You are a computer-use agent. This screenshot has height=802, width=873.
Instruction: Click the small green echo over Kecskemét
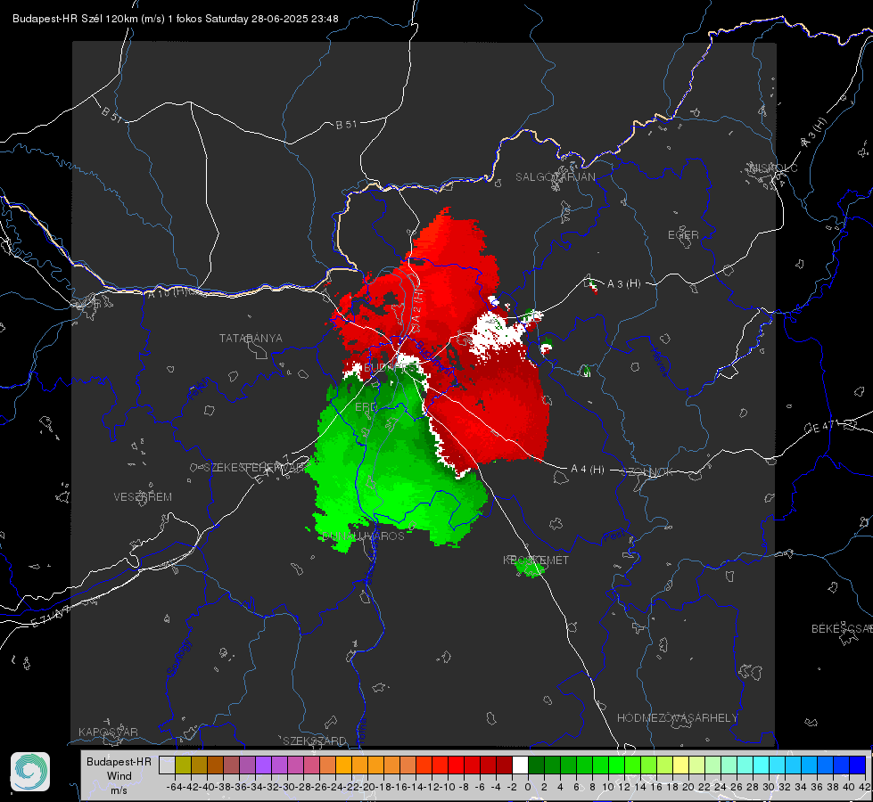(530, 568)
